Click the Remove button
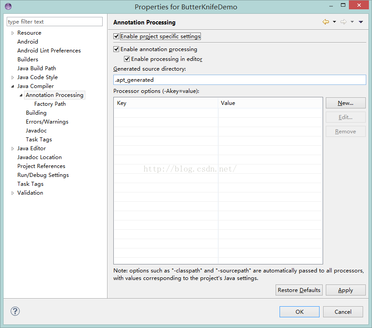Image resolution: width=372 pixels, height=328 pixels. (345, 132)
